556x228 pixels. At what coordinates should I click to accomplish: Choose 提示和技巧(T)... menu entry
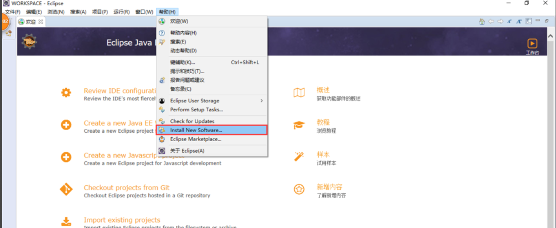[212, 71]
